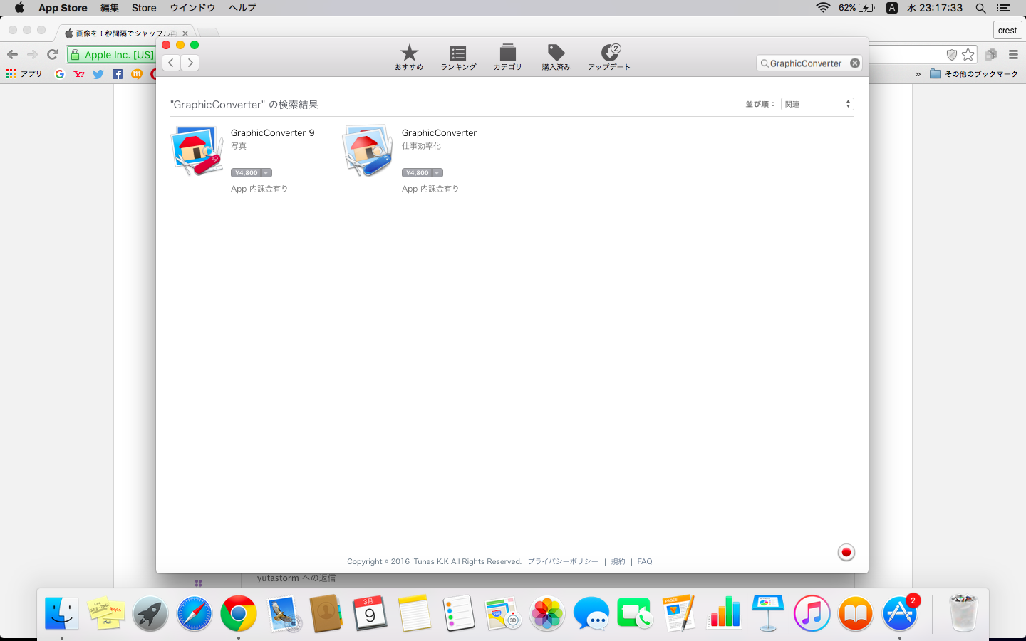1026x641 pixels.
Task: Open the 規約 terms link
Action: pyautogui.click(x=618, y=561)
